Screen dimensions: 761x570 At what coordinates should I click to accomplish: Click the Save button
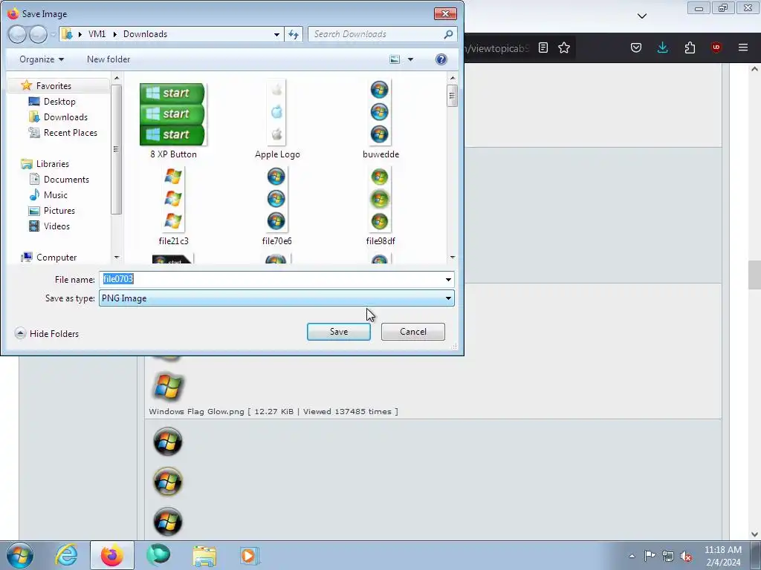coord(339,332)
